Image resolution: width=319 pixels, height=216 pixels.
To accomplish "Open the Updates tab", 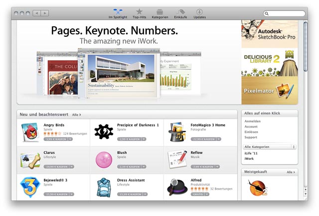I will click(199, 13).
